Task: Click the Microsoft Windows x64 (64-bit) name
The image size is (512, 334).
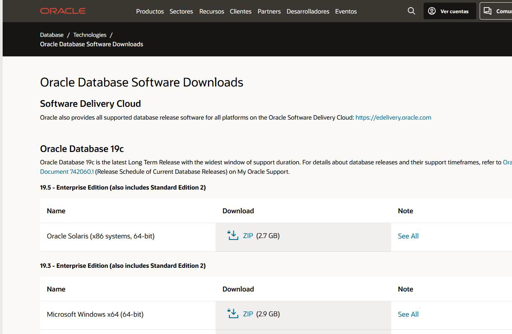Action: pyautogui.click(x=95, y=314)
